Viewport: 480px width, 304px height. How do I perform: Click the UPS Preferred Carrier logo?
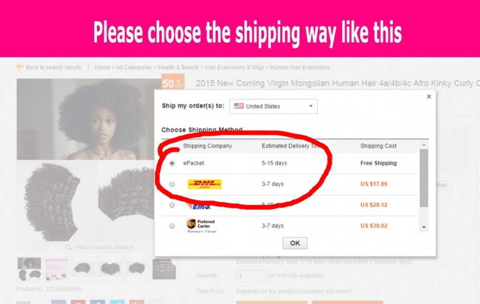point(201,224)
